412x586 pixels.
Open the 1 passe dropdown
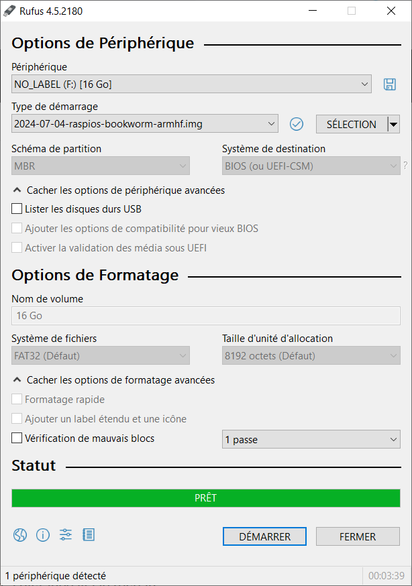(311, 440)
